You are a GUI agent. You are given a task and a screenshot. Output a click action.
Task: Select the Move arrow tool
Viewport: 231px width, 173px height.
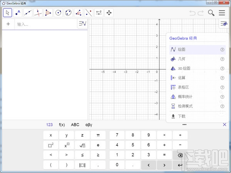(8, 13)
